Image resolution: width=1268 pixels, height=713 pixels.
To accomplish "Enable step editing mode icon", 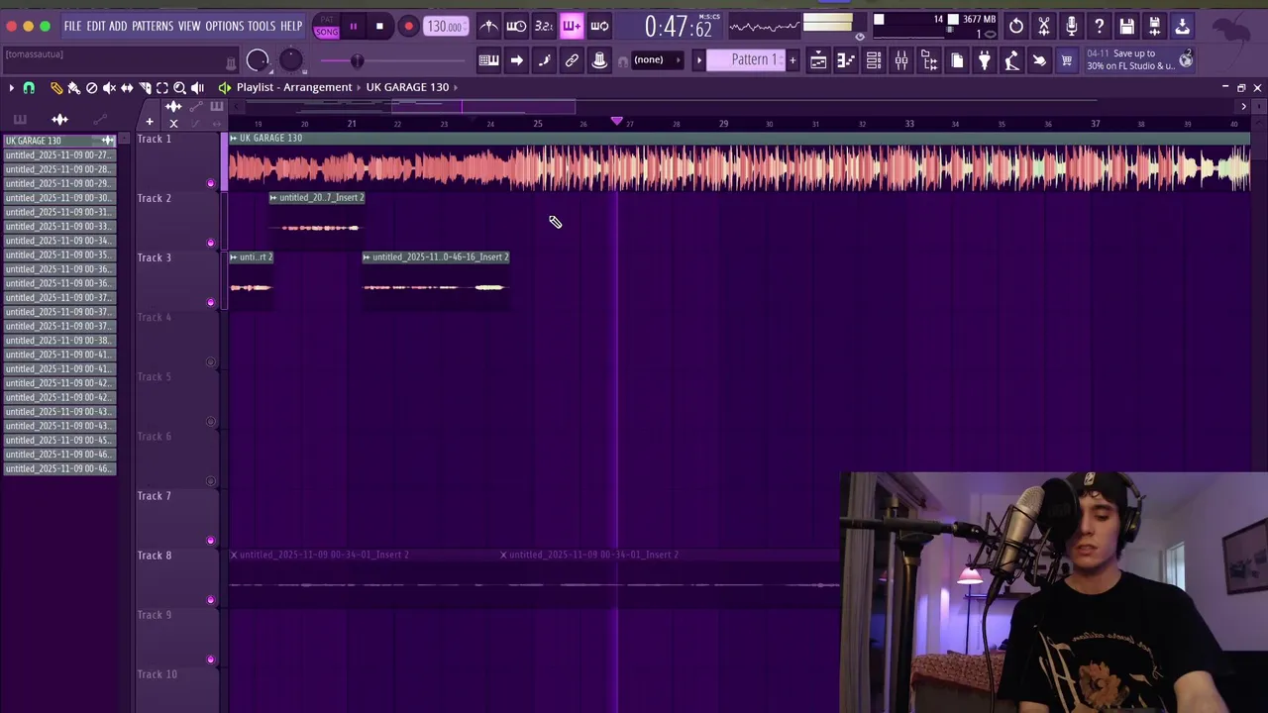I will point(544,61).
